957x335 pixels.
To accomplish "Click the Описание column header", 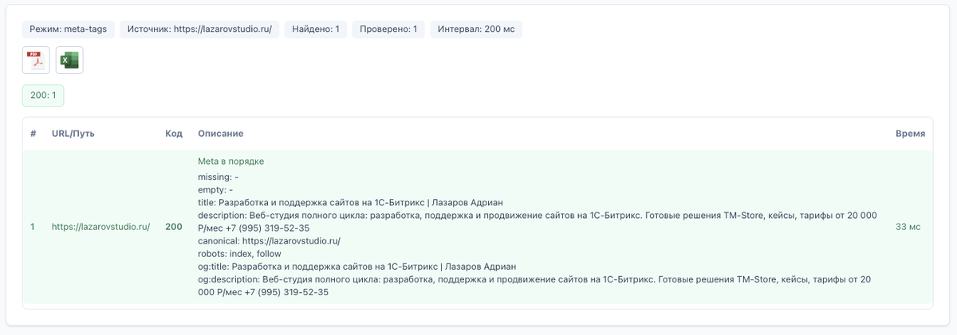I will click(221, 134).
